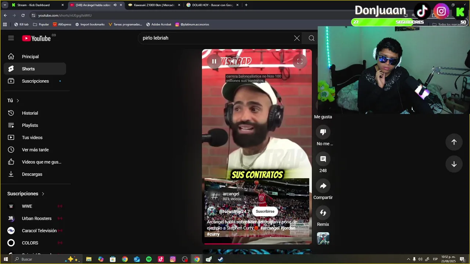Image resolution: width=470 pixels, height=264 pixels.
Task: Pause the Short video
Action: 214,61
